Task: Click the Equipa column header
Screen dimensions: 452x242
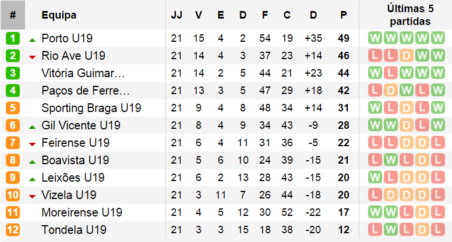Action: click(59, 15)
